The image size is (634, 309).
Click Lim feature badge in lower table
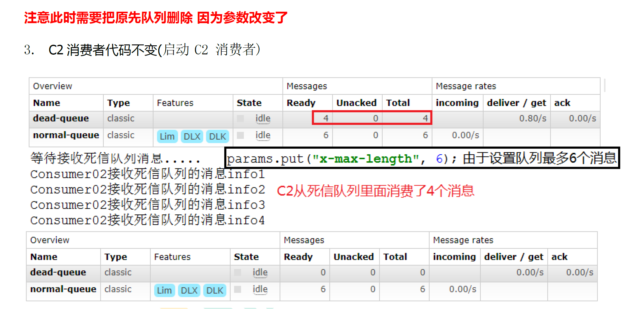click(x=164, y=290)
